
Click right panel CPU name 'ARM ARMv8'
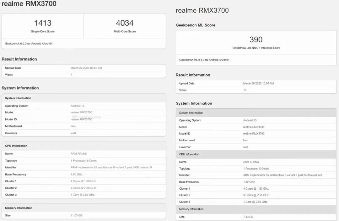click(251, 162)
